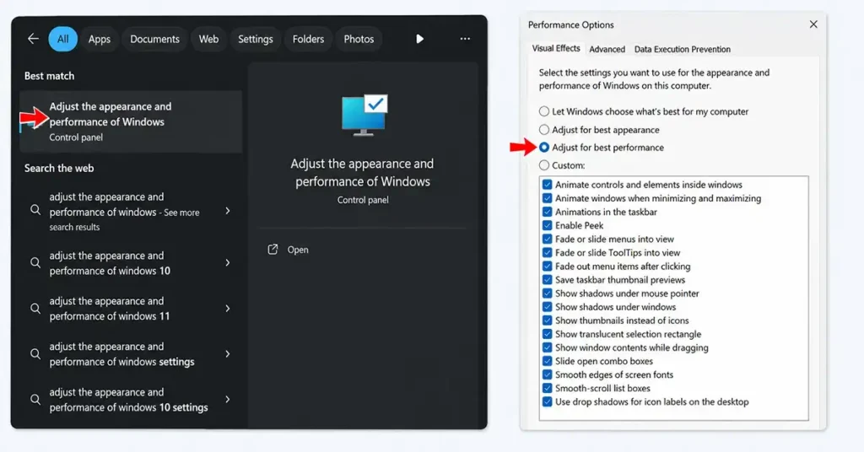Open best match 'Adjust the appearance and performance'
Image resolution: width=864 pixels, height=452 pixels.
pyautogui.click(x=131, y=121)
